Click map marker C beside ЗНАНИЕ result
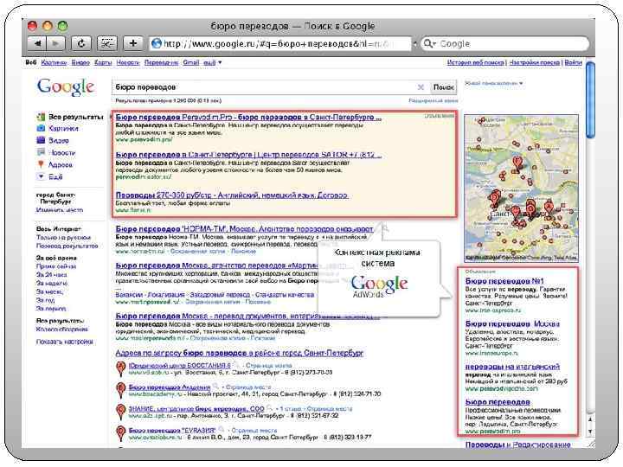Viewport: 623px width, 467px height. [x=121, y=412]
